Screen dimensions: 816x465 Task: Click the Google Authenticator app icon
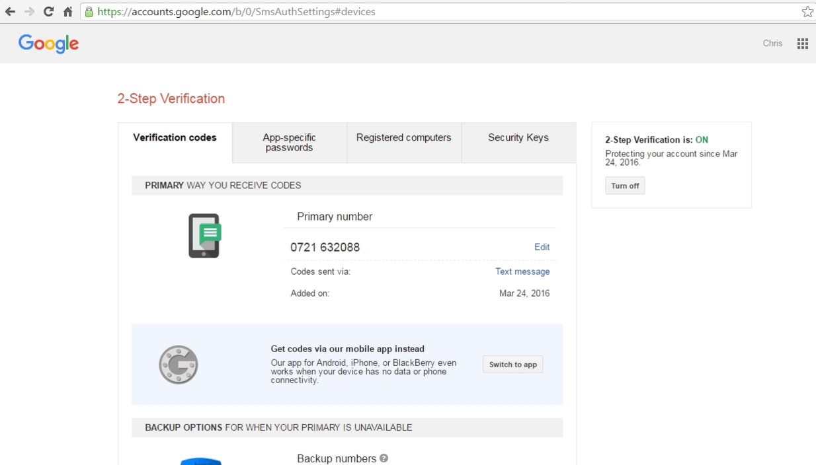pos(179,365)
